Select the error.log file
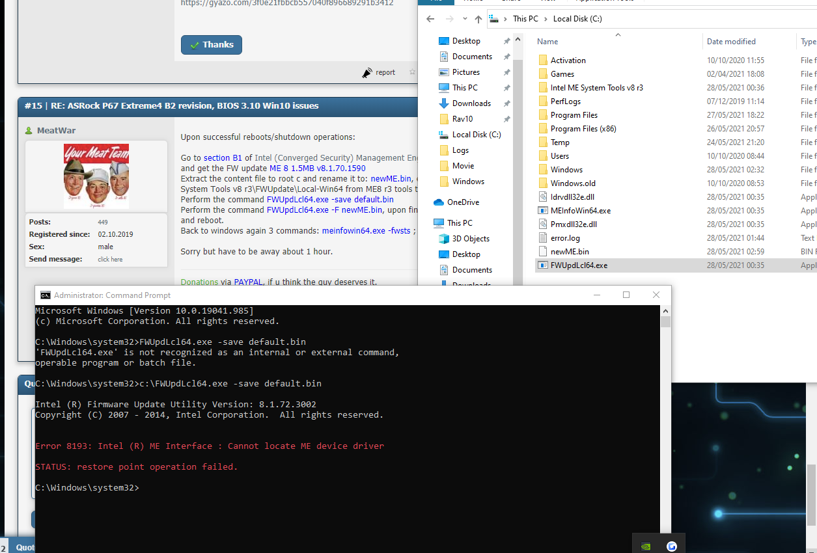This screenshot has height=553, width=817. point(564,238)
